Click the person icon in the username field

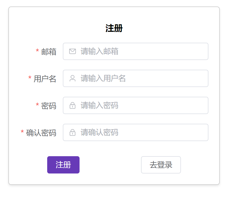[72, 78]
